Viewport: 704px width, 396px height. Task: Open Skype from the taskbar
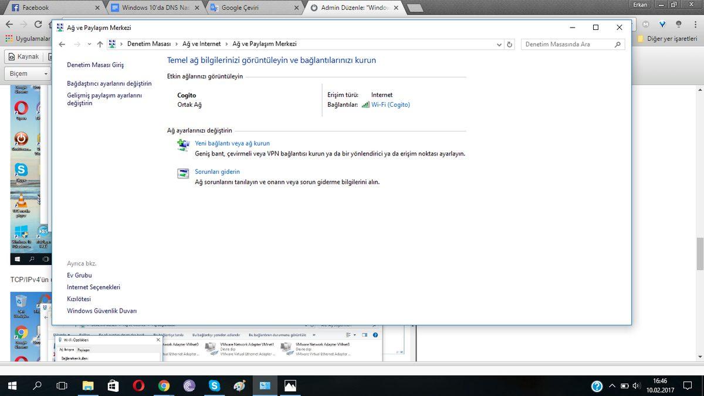(214, 385)
